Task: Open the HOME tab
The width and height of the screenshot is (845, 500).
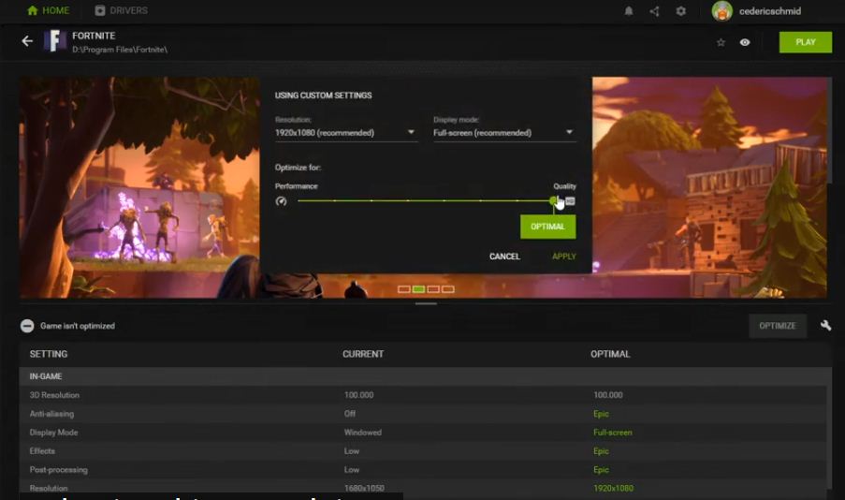Action: [x=48, y=10]
